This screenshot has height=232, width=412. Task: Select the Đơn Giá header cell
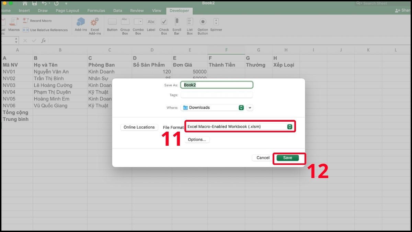(x=190, y=65)
